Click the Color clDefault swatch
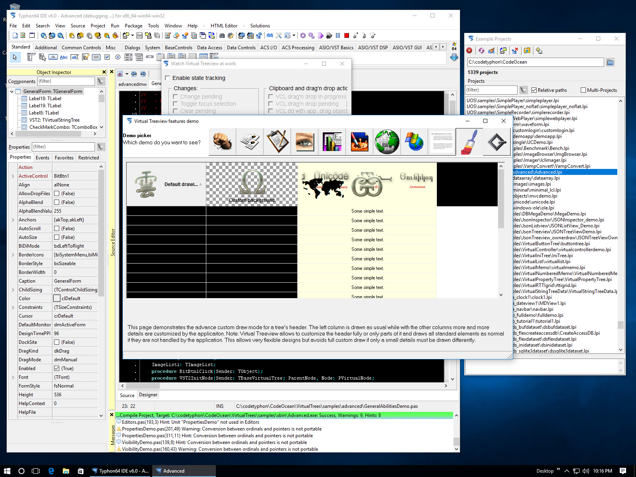This screenshot has height=477, width=636. 57,299
